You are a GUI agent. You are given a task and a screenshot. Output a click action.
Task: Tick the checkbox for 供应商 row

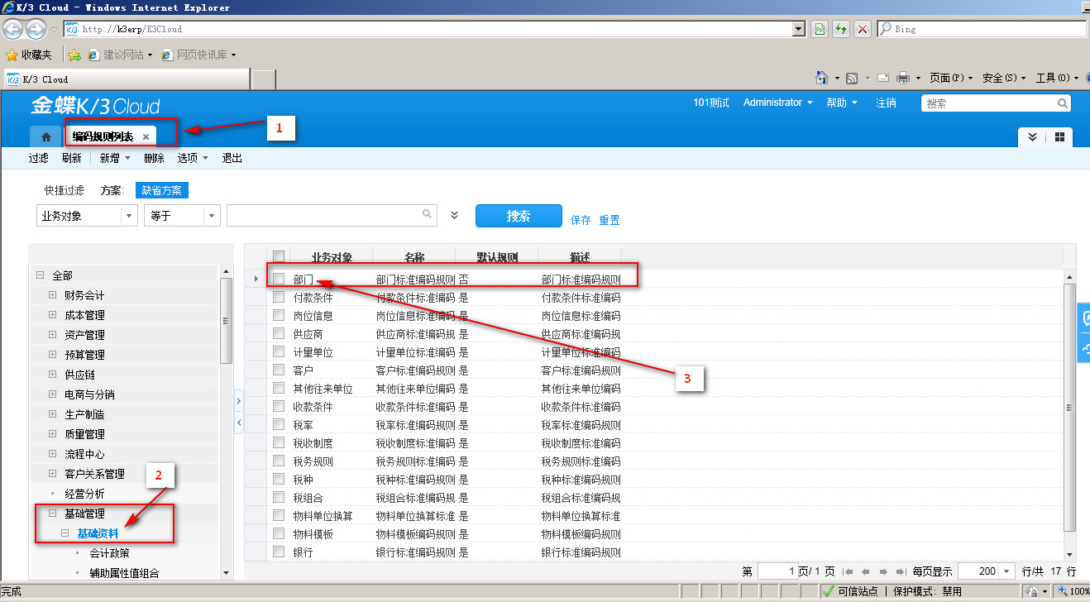pos(279,333)
